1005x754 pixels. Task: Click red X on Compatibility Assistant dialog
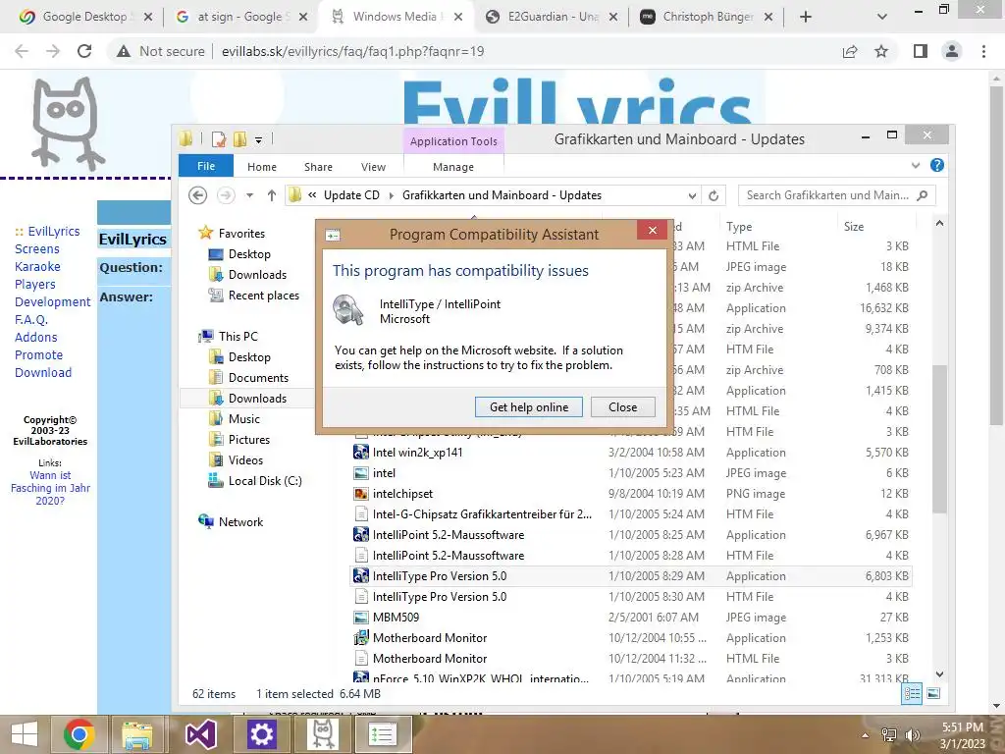[653, 230]
